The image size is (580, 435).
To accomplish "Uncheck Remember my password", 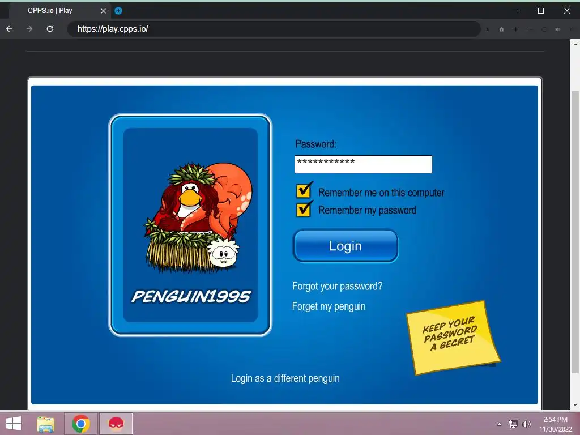I will tap(304, 210).
